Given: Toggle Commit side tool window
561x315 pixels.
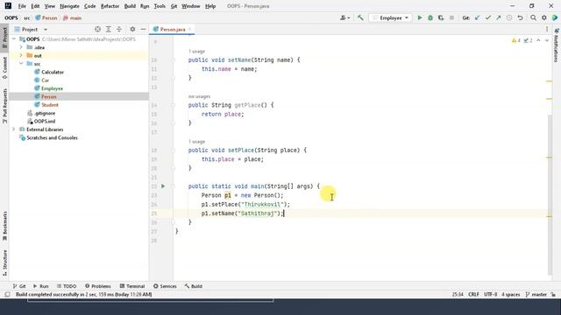Looking at the screenshot, I should pos(4,68).
